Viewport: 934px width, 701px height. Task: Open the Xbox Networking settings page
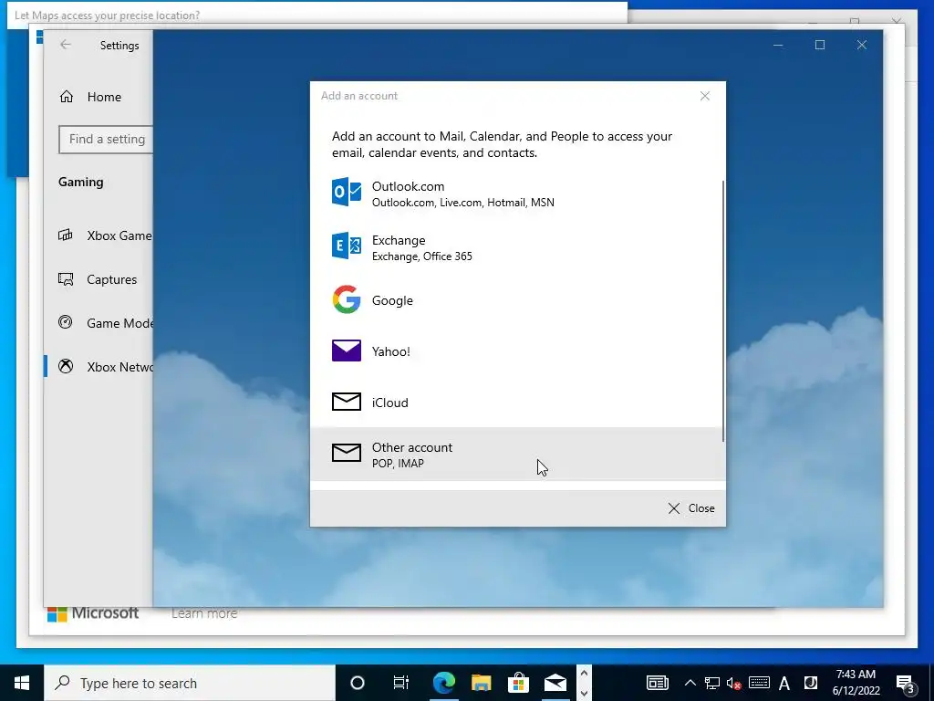click(99, 366)
